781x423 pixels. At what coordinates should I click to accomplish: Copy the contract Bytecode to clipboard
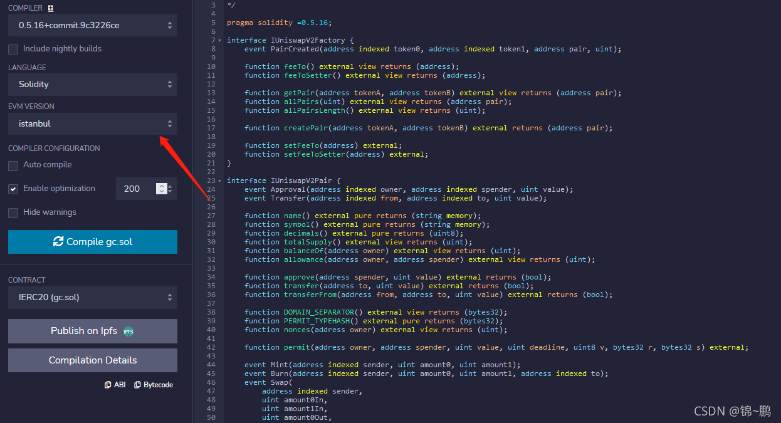pos(154,385)
